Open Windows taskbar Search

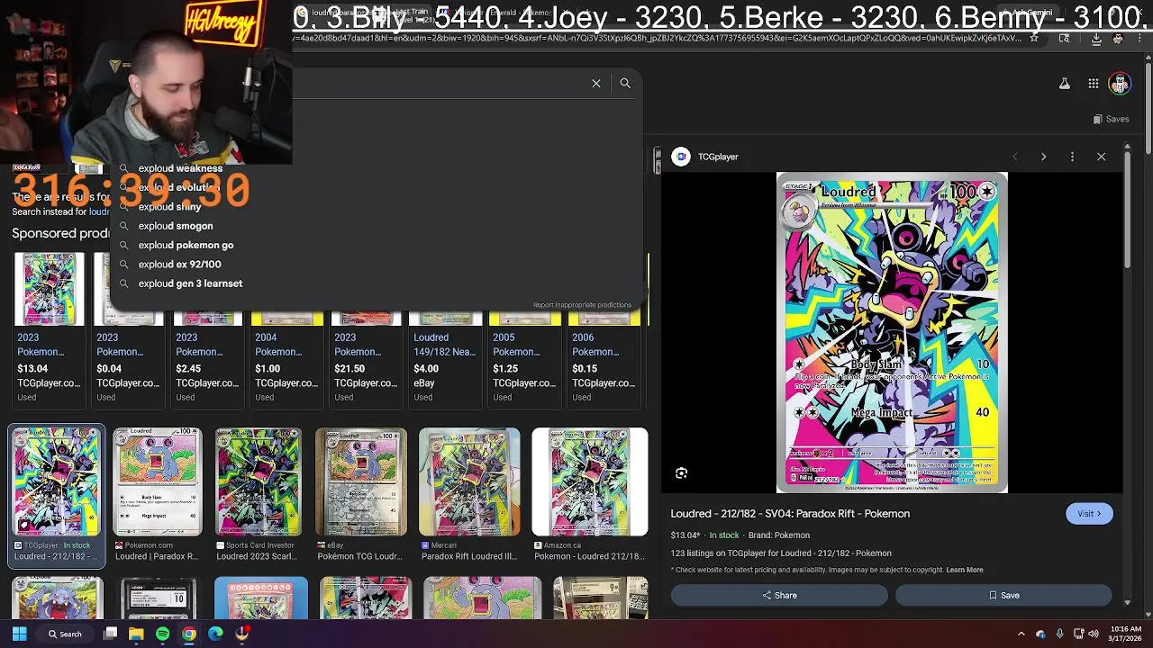click(64, 634)
